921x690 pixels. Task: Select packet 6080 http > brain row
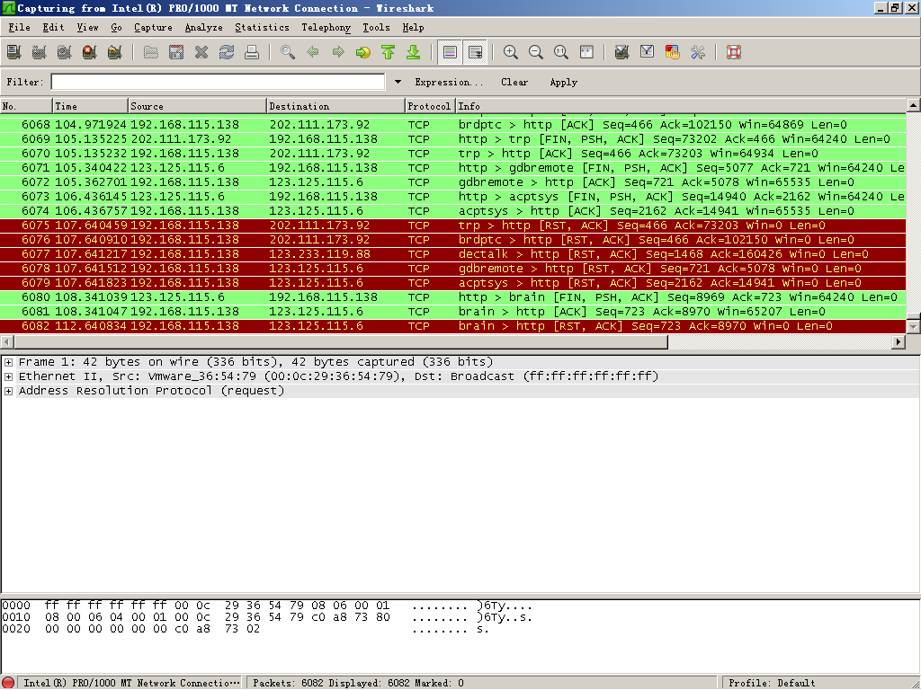point(453,296)
